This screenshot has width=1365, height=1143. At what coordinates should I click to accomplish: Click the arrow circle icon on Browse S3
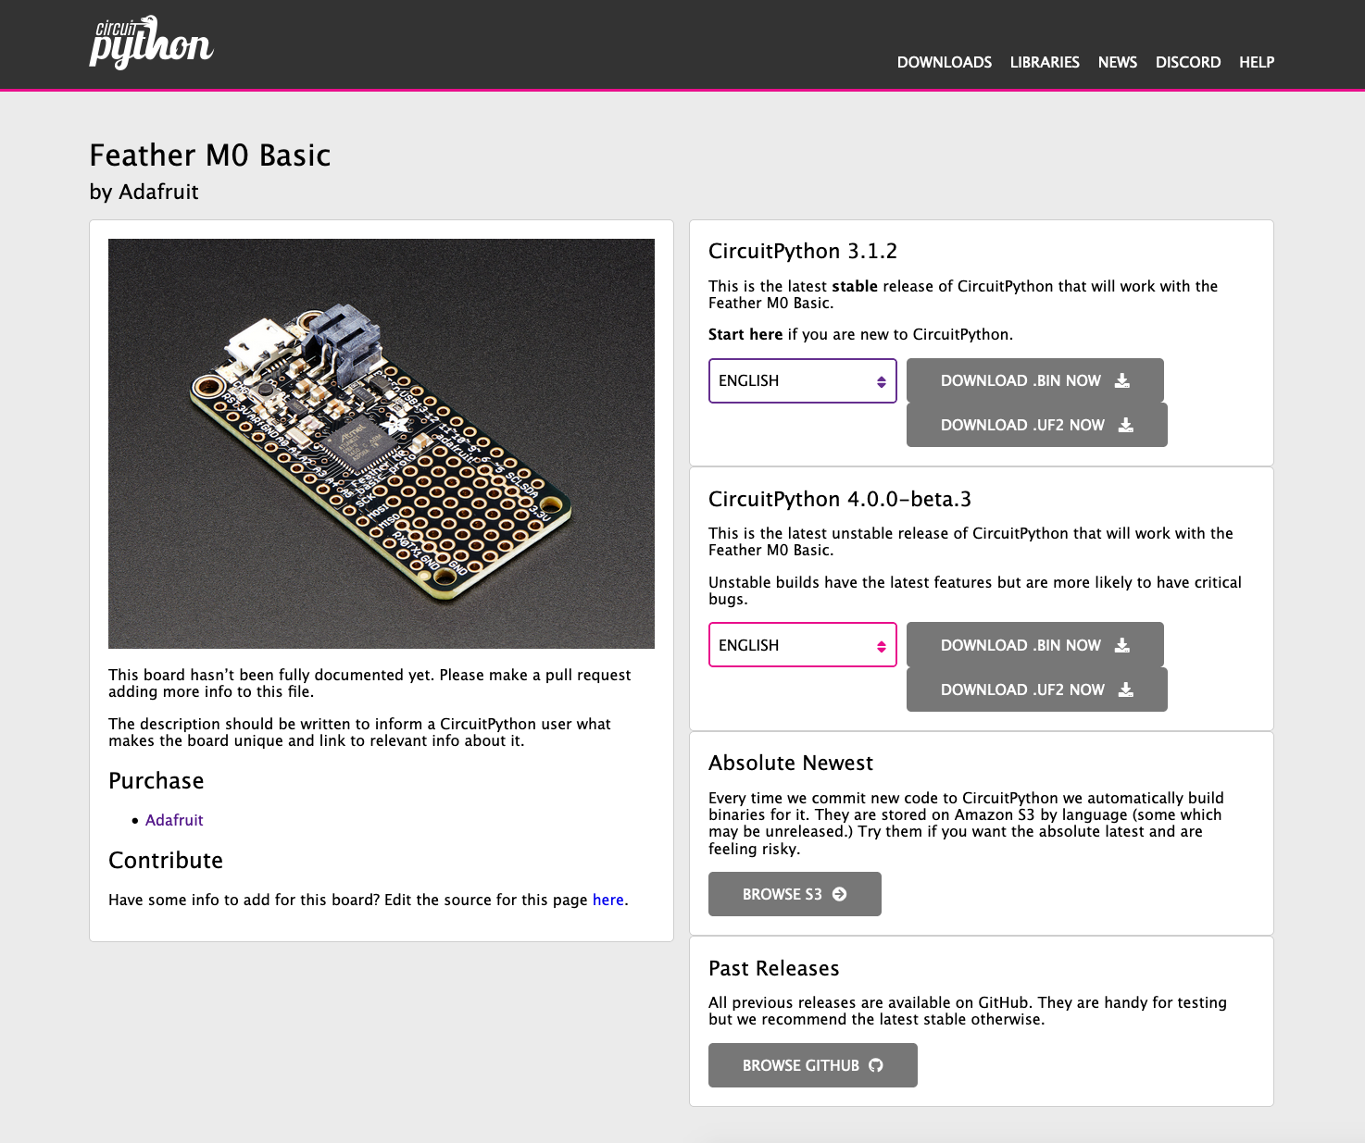point(840,894)
